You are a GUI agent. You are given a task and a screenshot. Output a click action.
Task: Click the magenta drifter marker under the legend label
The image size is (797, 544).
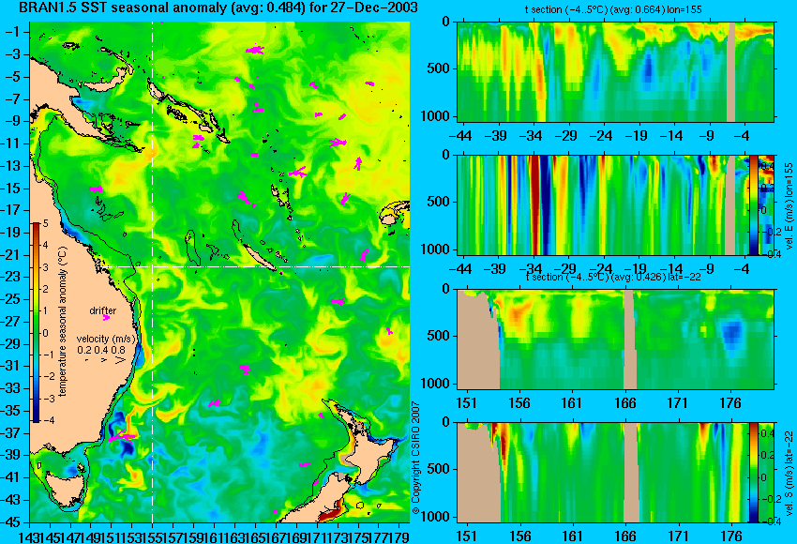tap(106, 318)
